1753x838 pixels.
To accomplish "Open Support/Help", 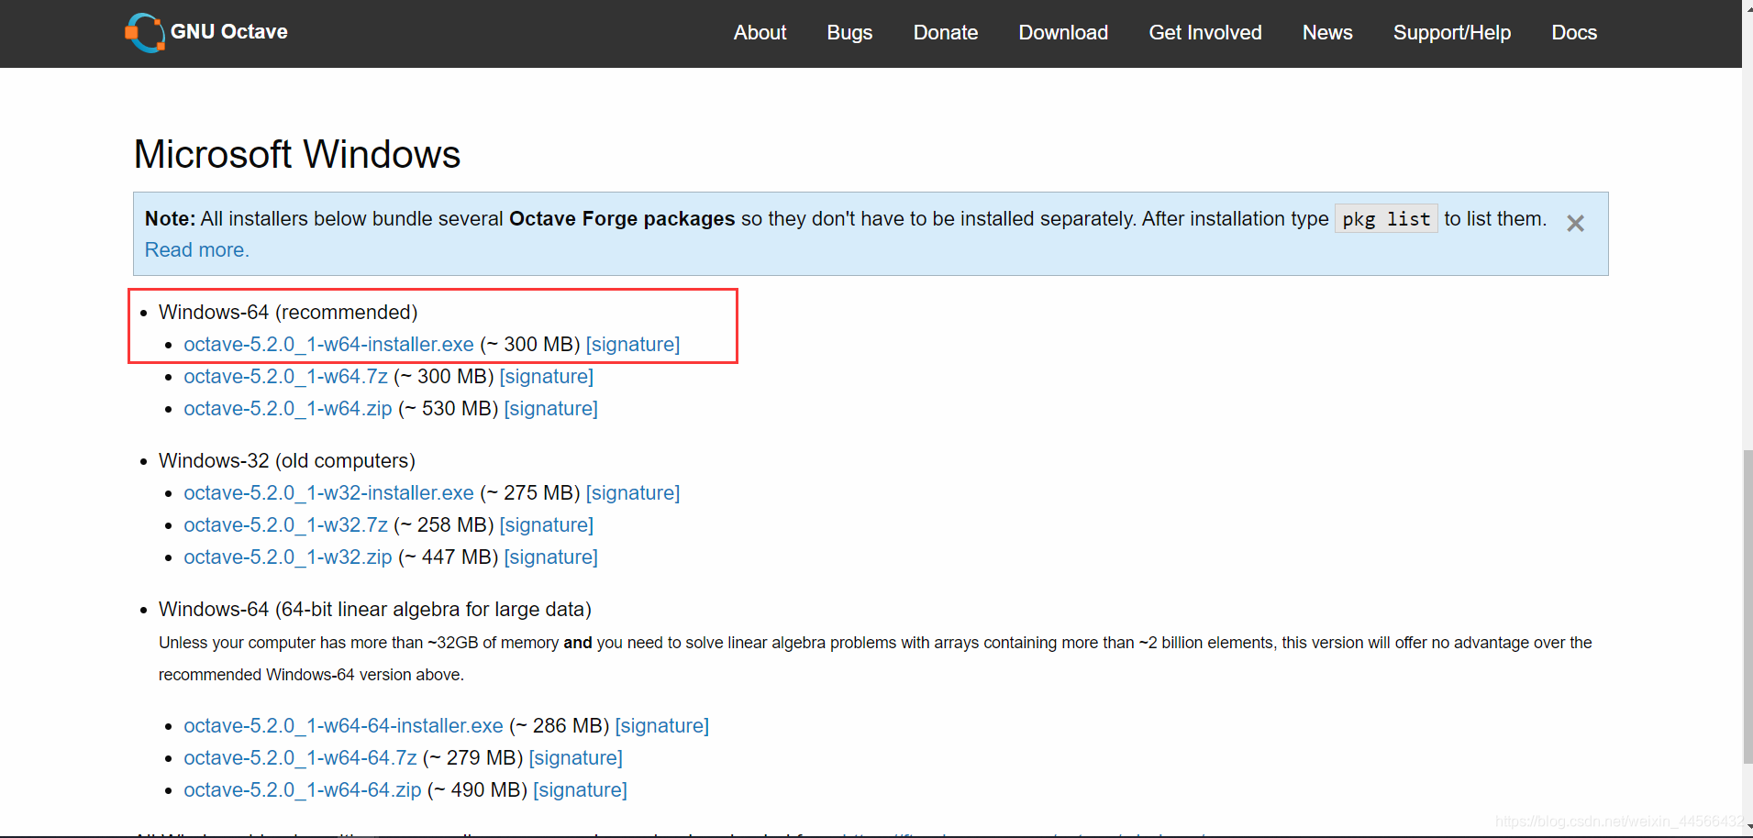I will point(1452,32).
